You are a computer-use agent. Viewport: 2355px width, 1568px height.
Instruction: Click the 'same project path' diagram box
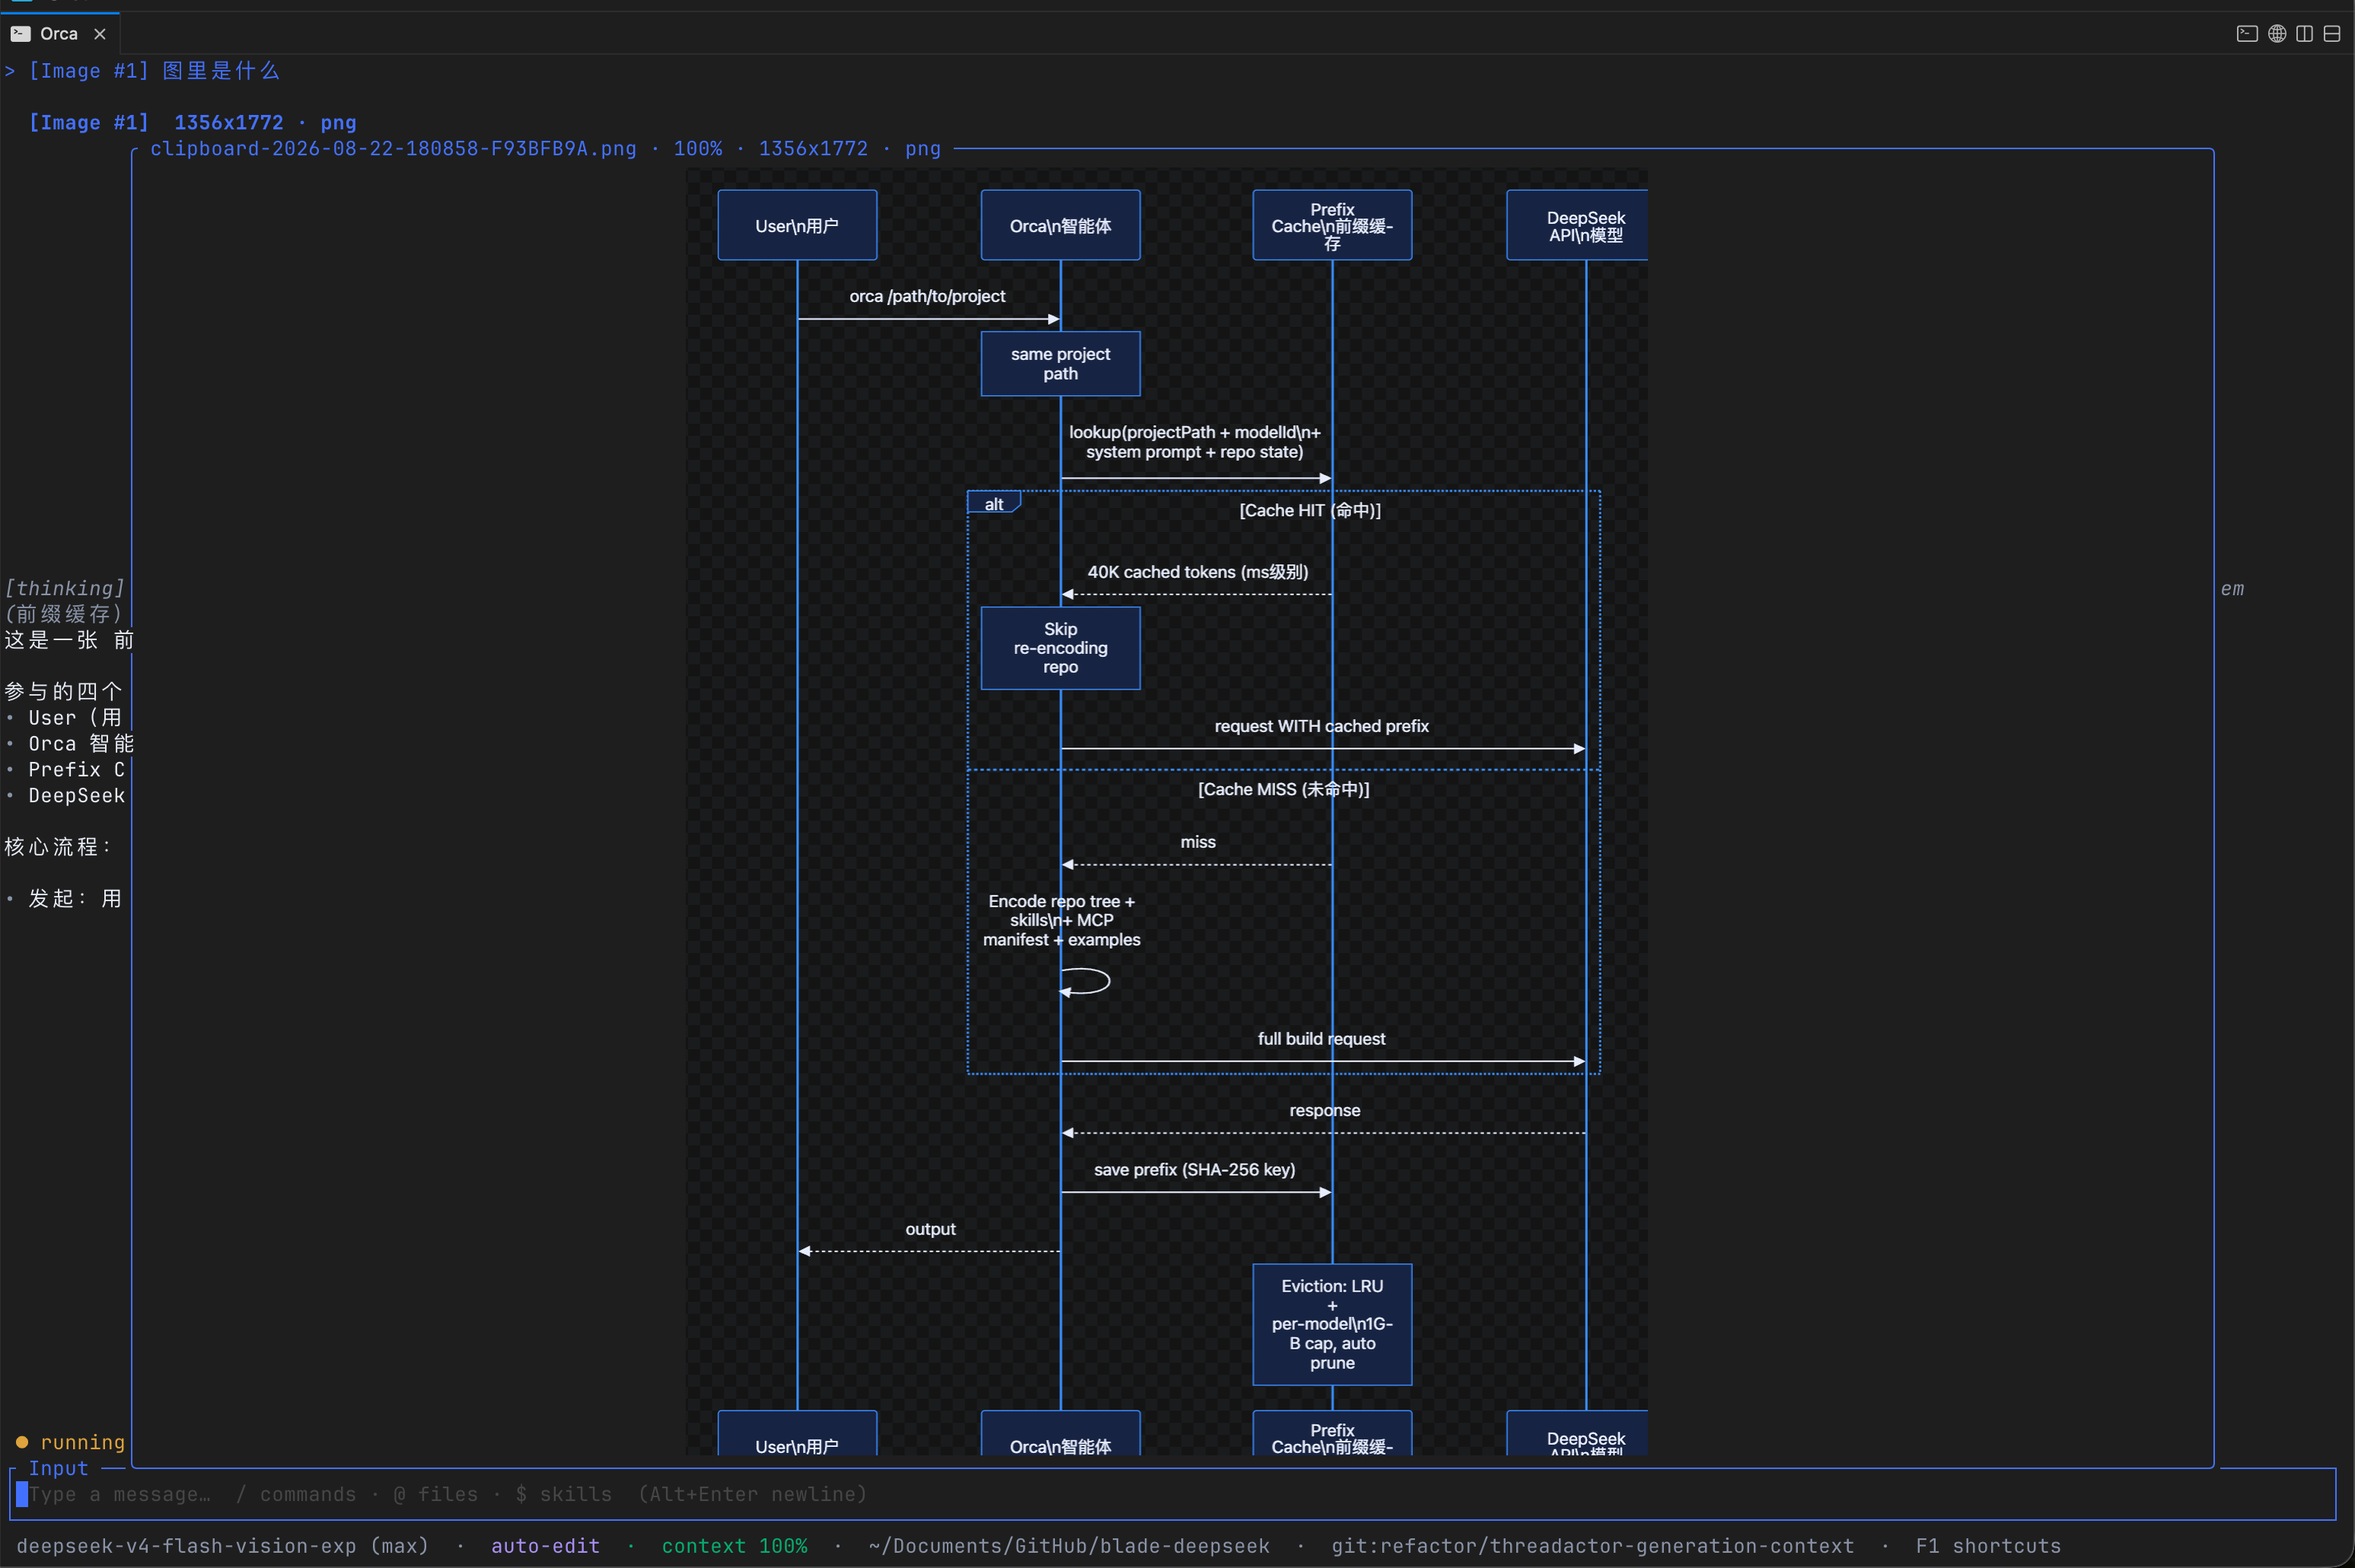tap(1060, 364)
